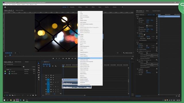Open Program monitor settings wrench
184x103 pixels.
pyautogui.click(x=124, y=53)
